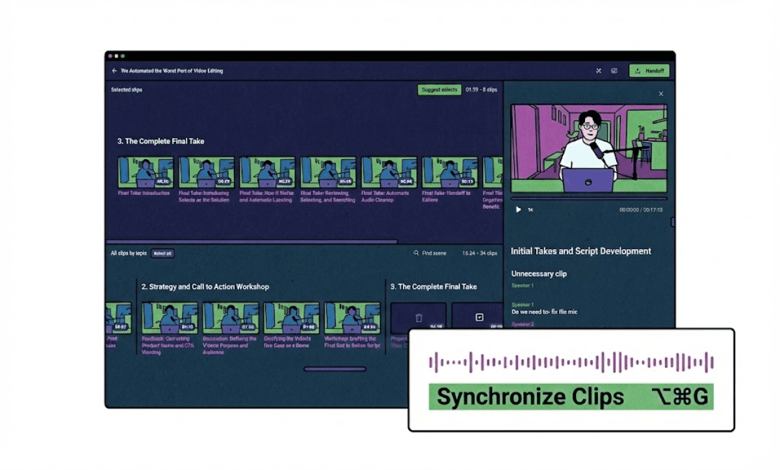Screen dimensions: 780x470
Task: Select the Final Take: Automatic Audio Cleanup thumbnail
Action: tap(389, 172)
